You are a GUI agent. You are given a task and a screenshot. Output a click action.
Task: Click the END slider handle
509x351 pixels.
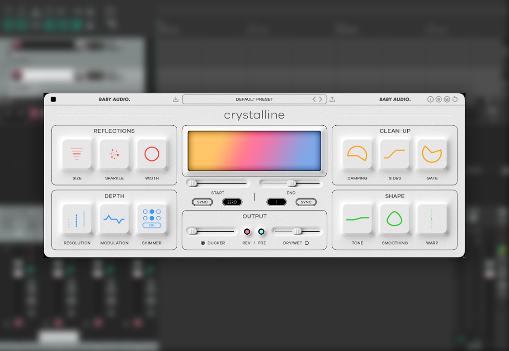pyautogui.click(x=292, y=184)
